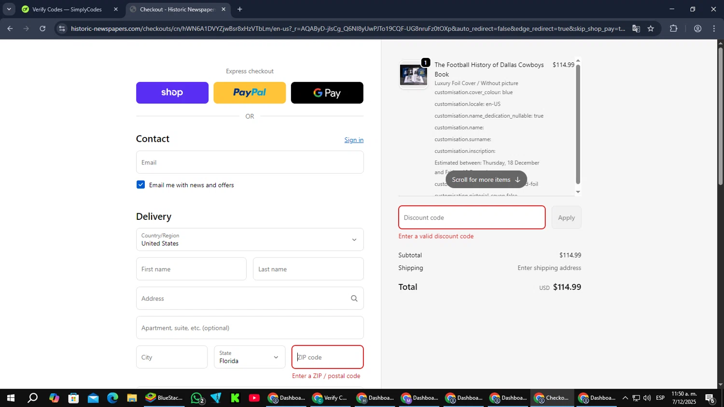Open the browser extensions menu
This screenshot has width=724, height=407.
tap(673, 28)
